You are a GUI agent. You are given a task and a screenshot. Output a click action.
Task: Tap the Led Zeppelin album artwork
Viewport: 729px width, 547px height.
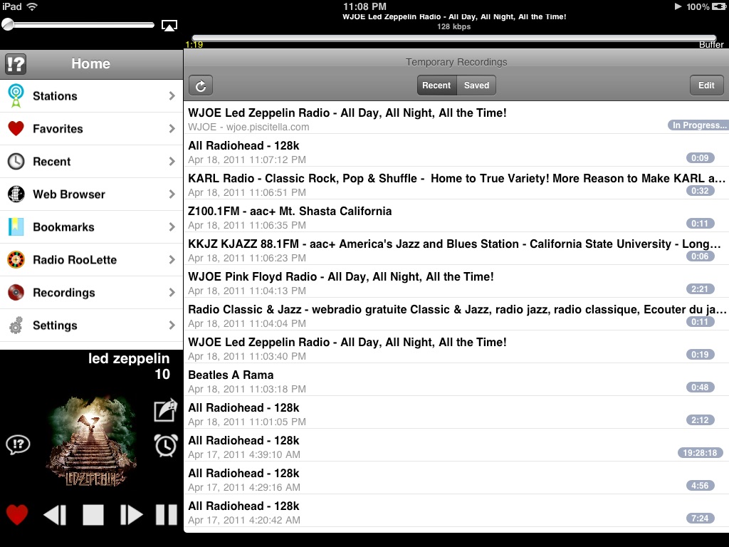pos(92,442)
